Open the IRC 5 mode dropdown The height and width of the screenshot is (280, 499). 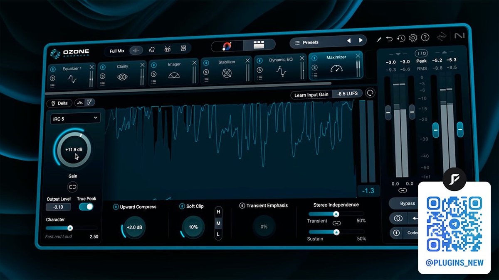[x=75, y=118]
